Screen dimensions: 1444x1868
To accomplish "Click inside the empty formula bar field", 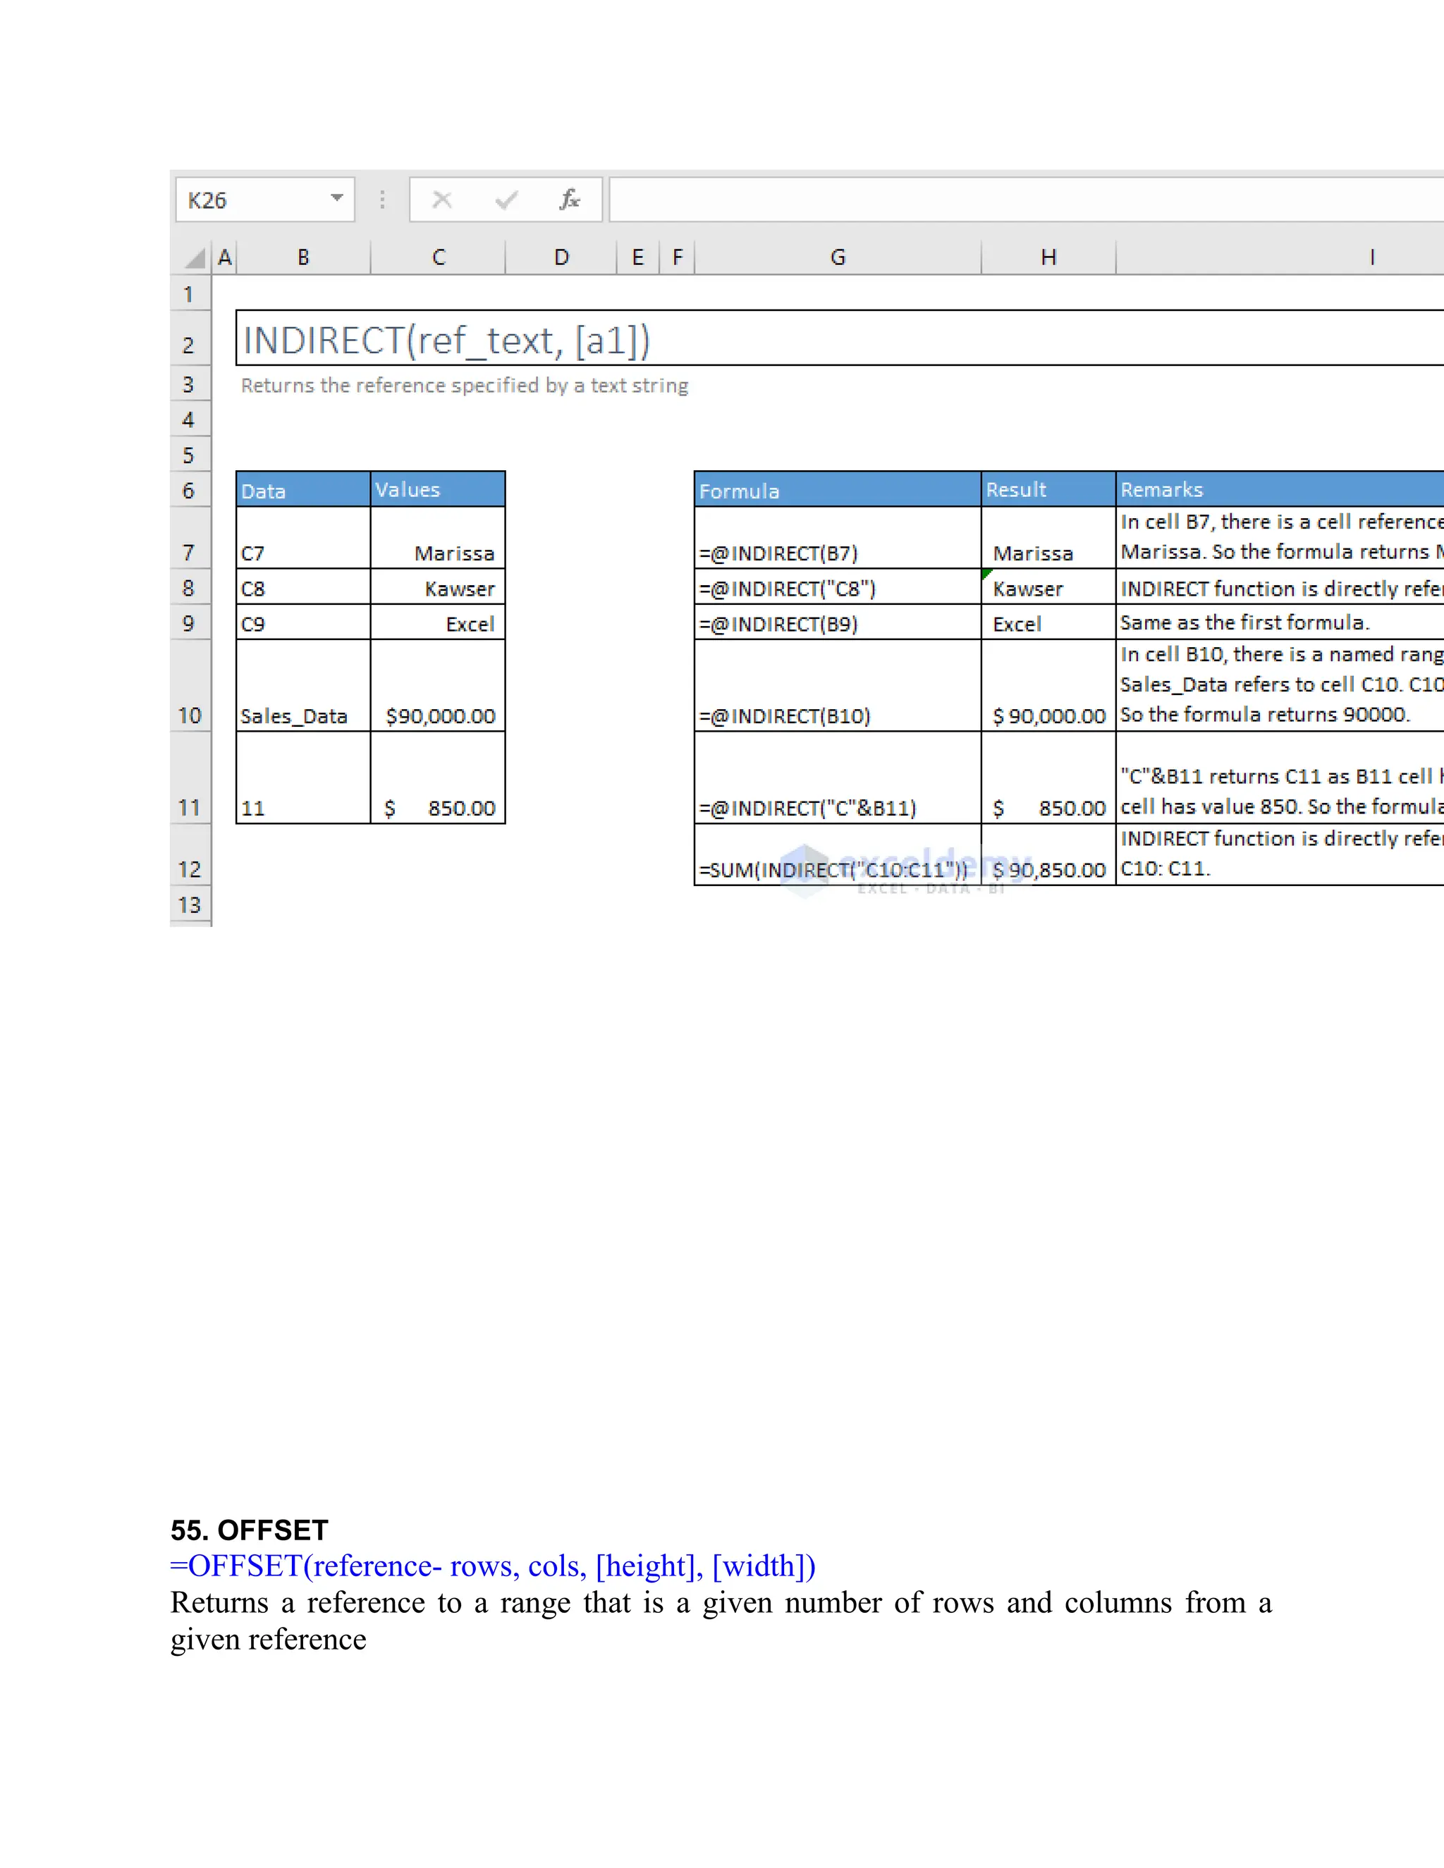I will [1026, 199].
